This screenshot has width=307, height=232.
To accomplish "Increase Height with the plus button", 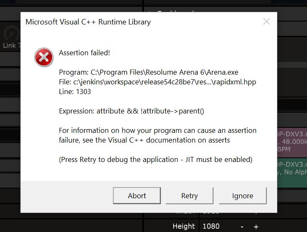I will click(x=256, y=227).
